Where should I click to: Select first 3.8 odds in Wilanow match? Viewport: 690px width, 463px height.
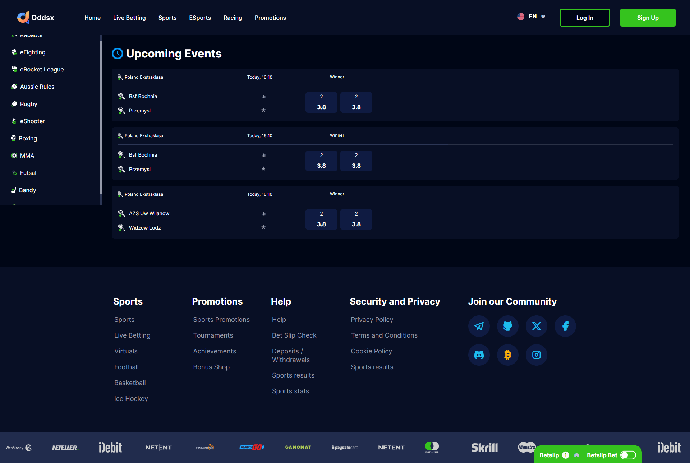point(321,219)
